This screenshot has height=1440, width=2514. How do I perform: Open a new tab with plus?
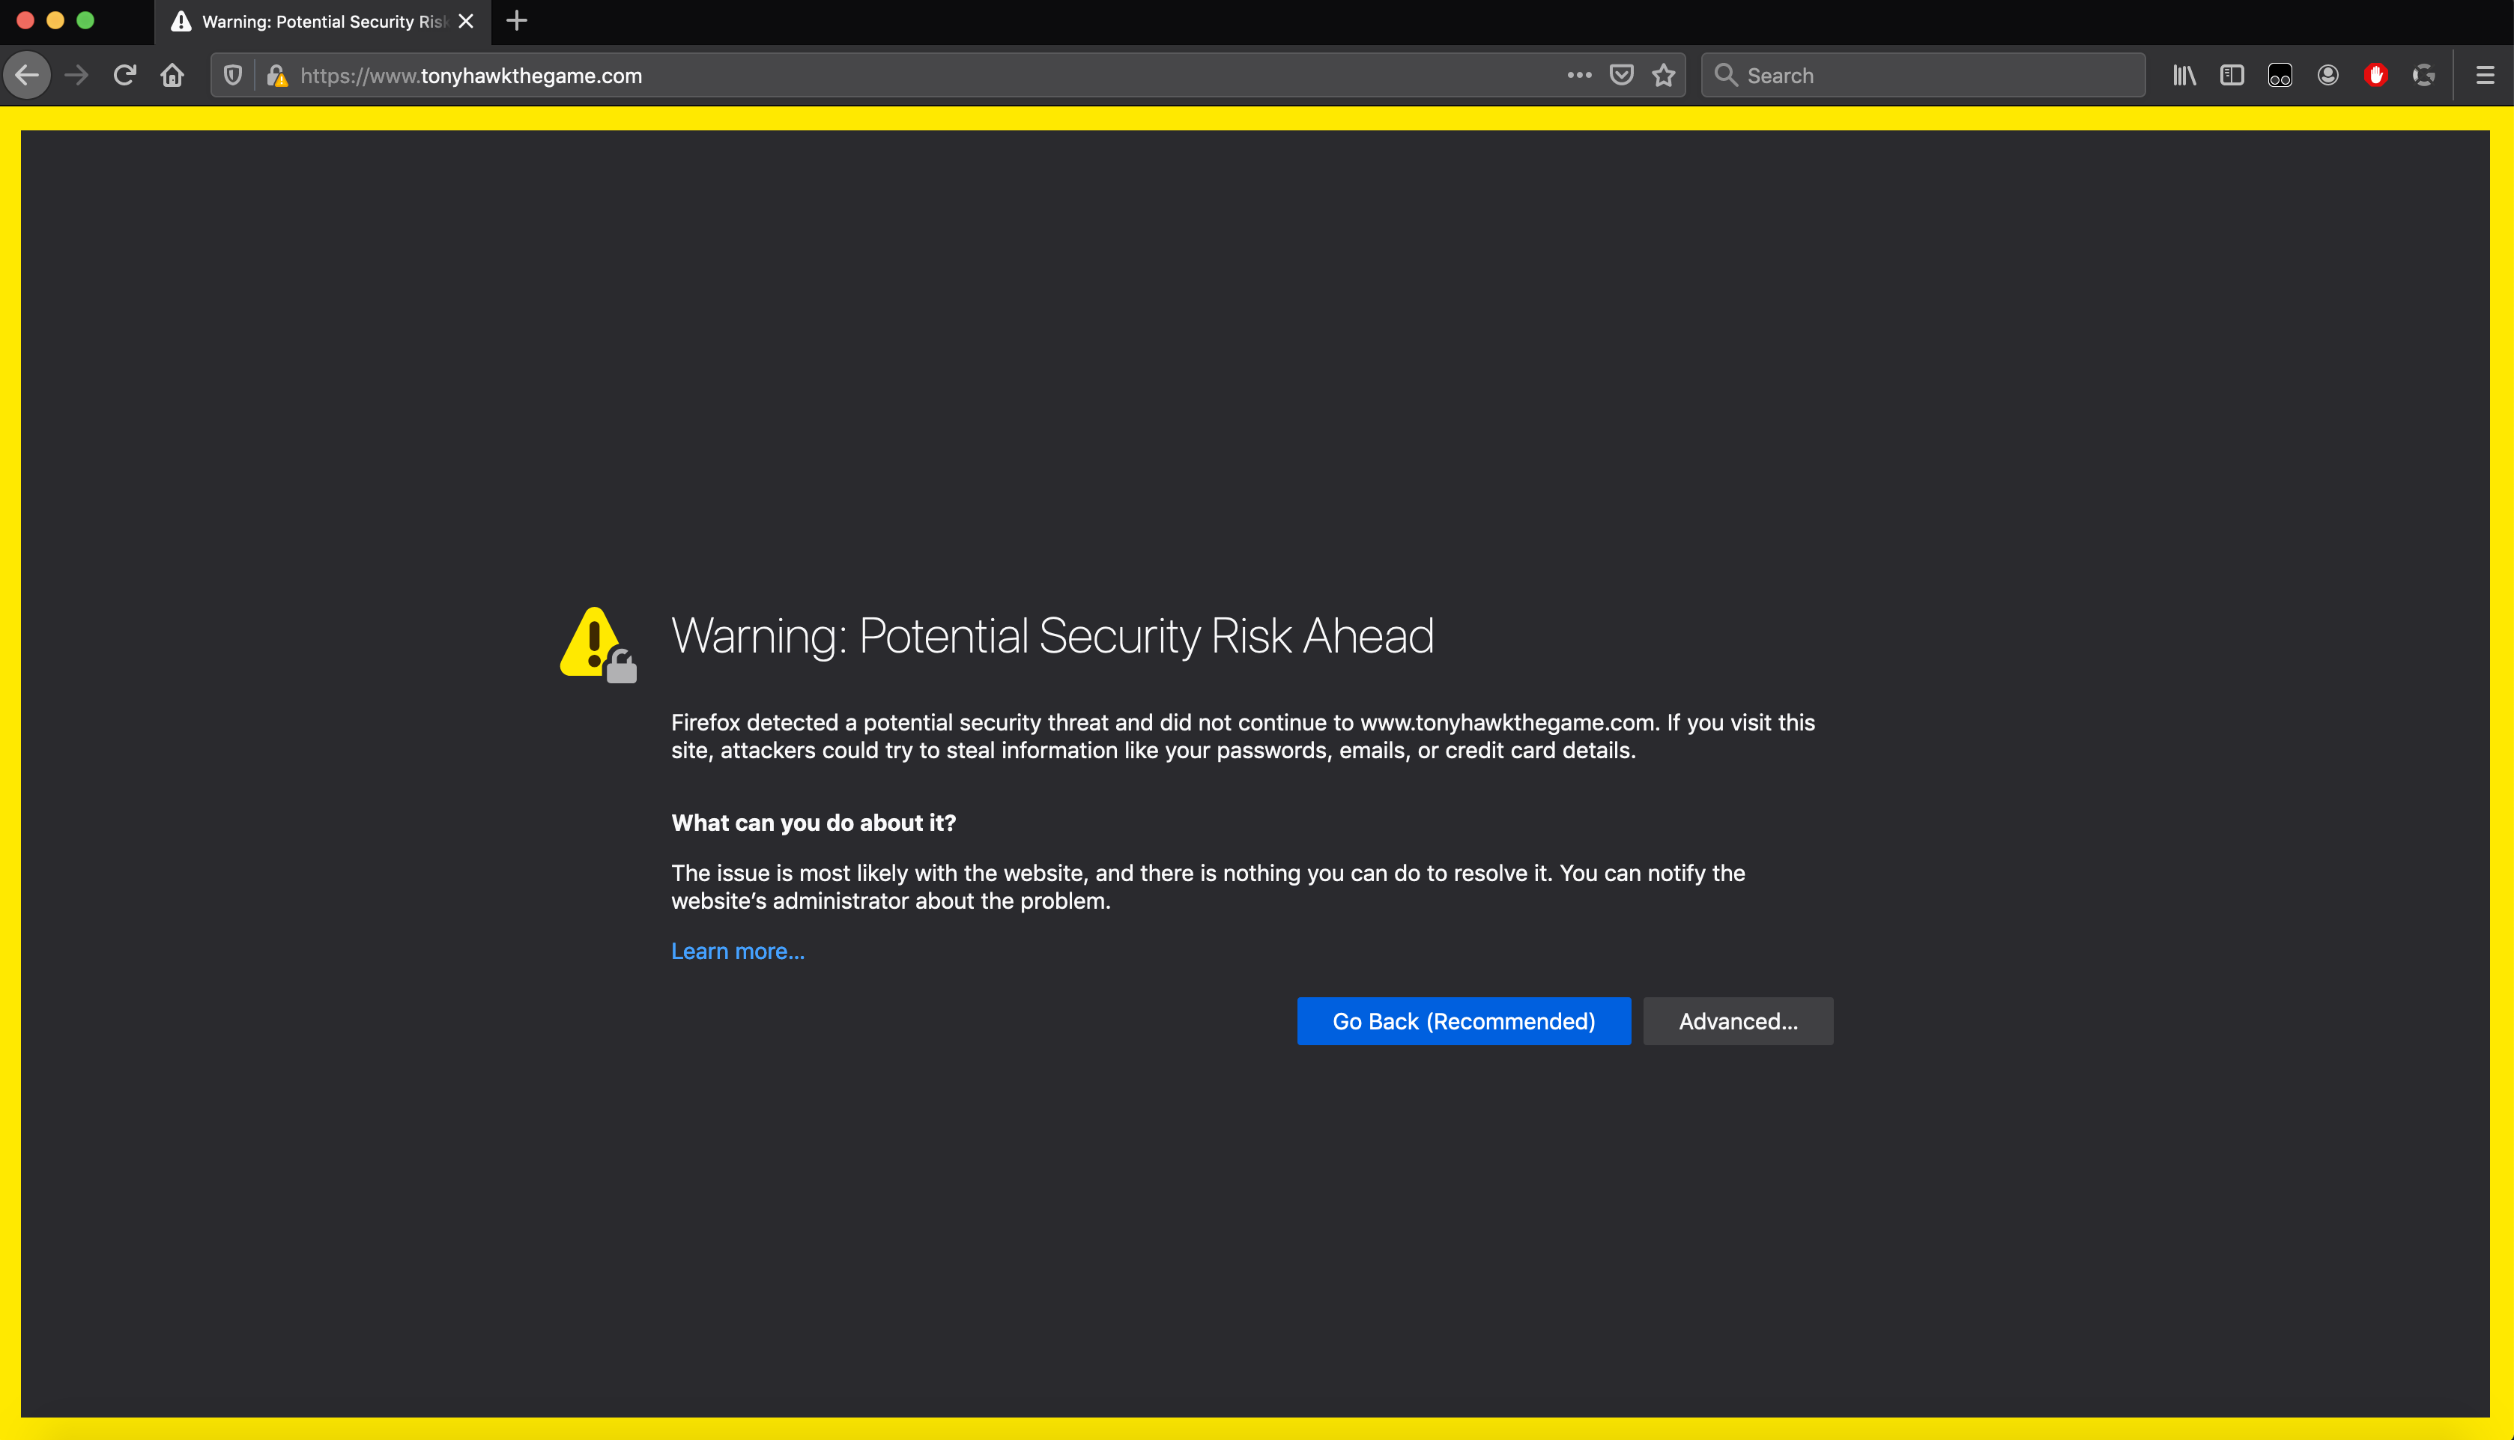coord(516,21)
